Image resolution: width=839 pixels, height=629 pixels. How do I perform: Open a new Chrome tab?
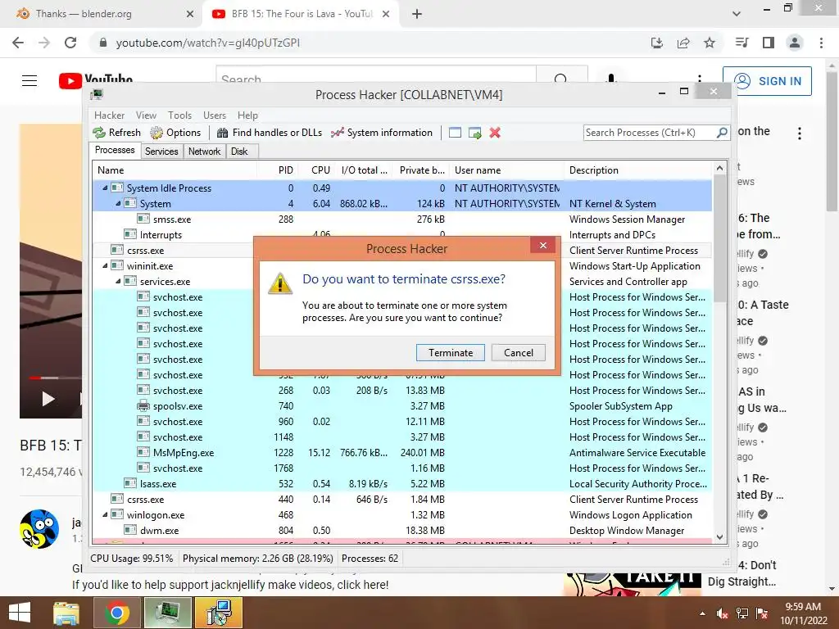pyautogui.click(x=417, y=14)
